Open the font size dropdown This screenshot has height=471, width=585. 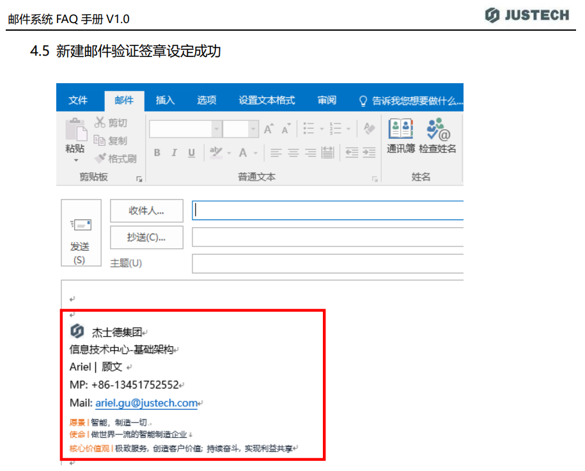click(x=253, y=129)
